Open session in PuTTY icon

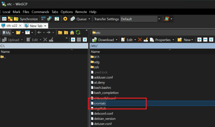[x=49, y=19]
